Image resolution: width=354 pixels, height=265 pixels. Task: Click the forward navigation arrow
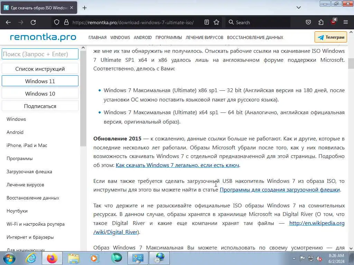coord(21,22)
